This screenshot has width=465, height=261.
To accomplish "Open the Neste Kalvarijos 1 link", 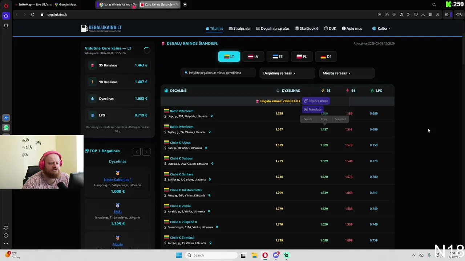I will tap(118, 180).
